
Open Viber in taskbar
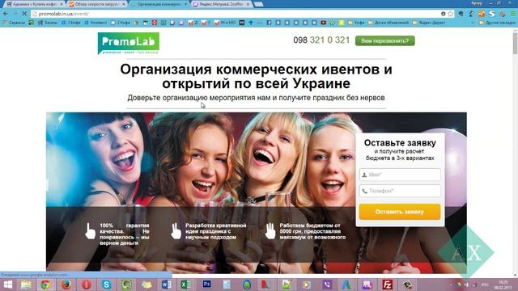(x=327, y=285)
